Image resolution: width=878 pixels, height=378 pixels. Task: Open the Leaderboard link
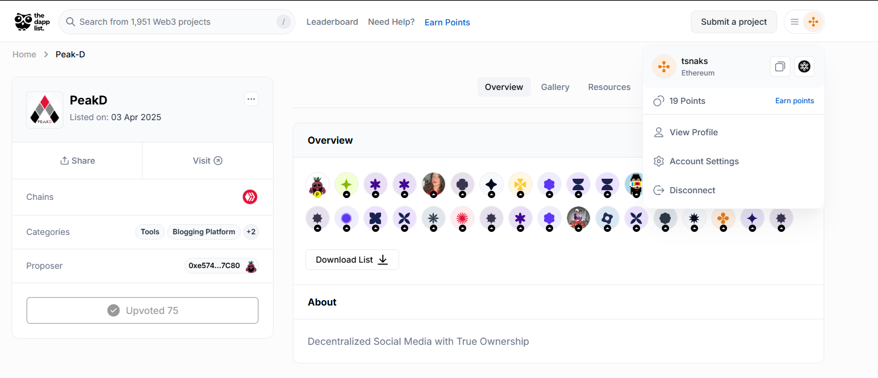click(332, 22)
